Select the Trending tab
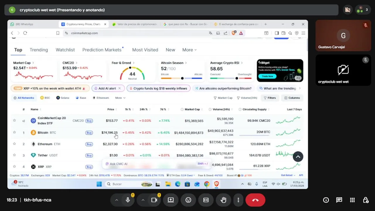The image size is (375, 211). 39,50
